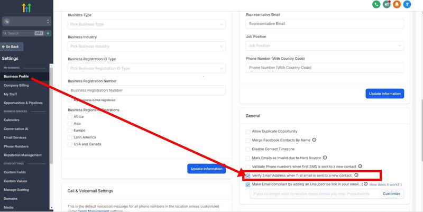The image size is (423, 212).
Task: Open the Pick Business Industry dropdown
Action: click(x=146, y=46)
